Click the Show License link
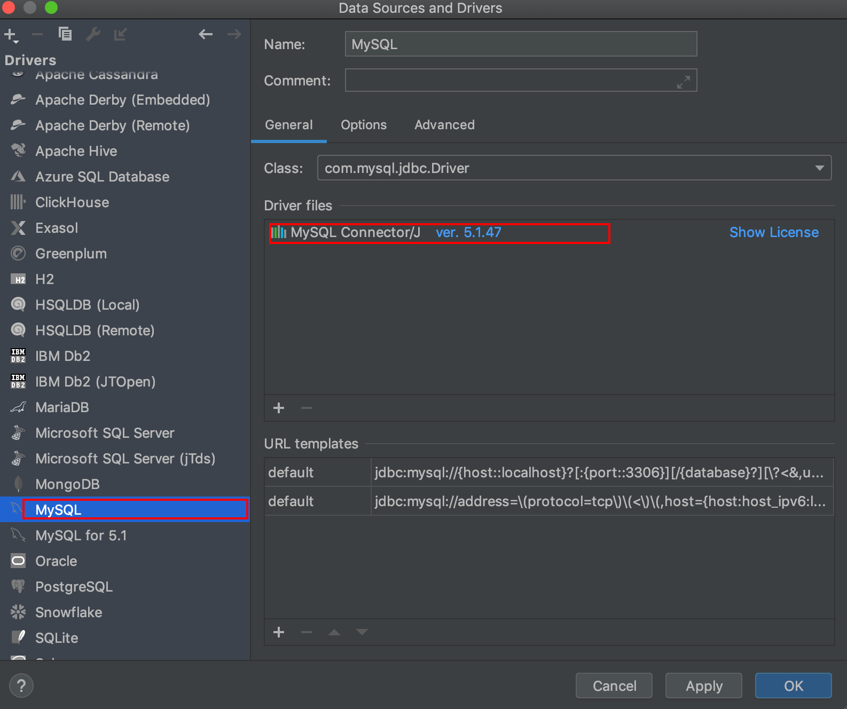 (774, 232)
